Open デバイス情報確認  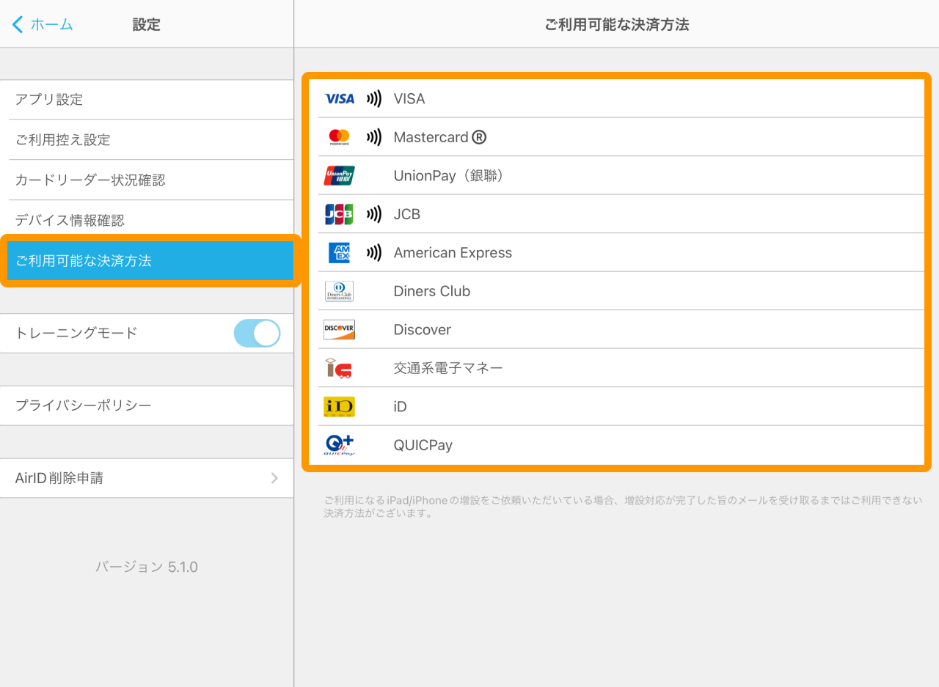click(x=147, y=221)
